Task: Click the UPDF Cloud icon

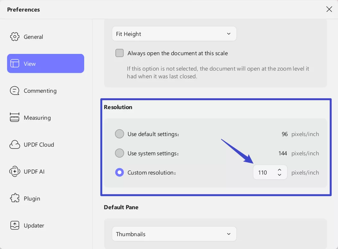Action: (x=15, y=145)
